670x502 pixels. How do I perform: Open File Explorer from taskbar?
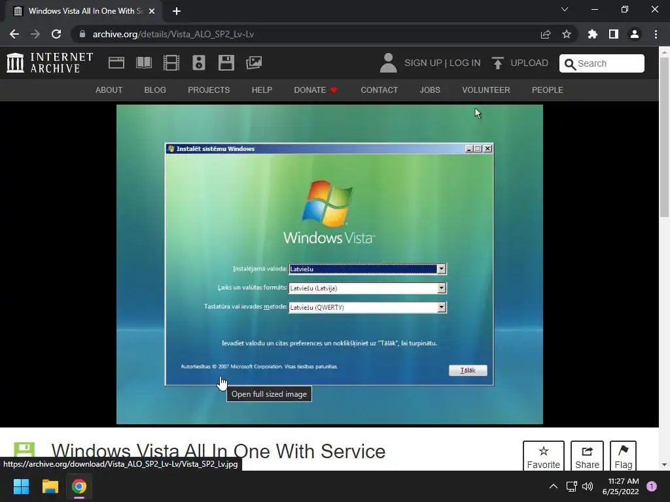pyautogui.click(x=50, y=486)
